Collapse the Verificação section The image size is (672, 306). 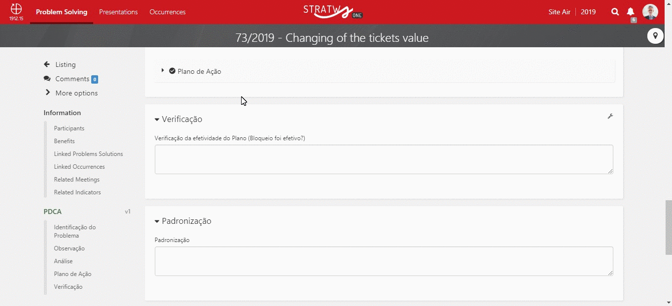157,120
